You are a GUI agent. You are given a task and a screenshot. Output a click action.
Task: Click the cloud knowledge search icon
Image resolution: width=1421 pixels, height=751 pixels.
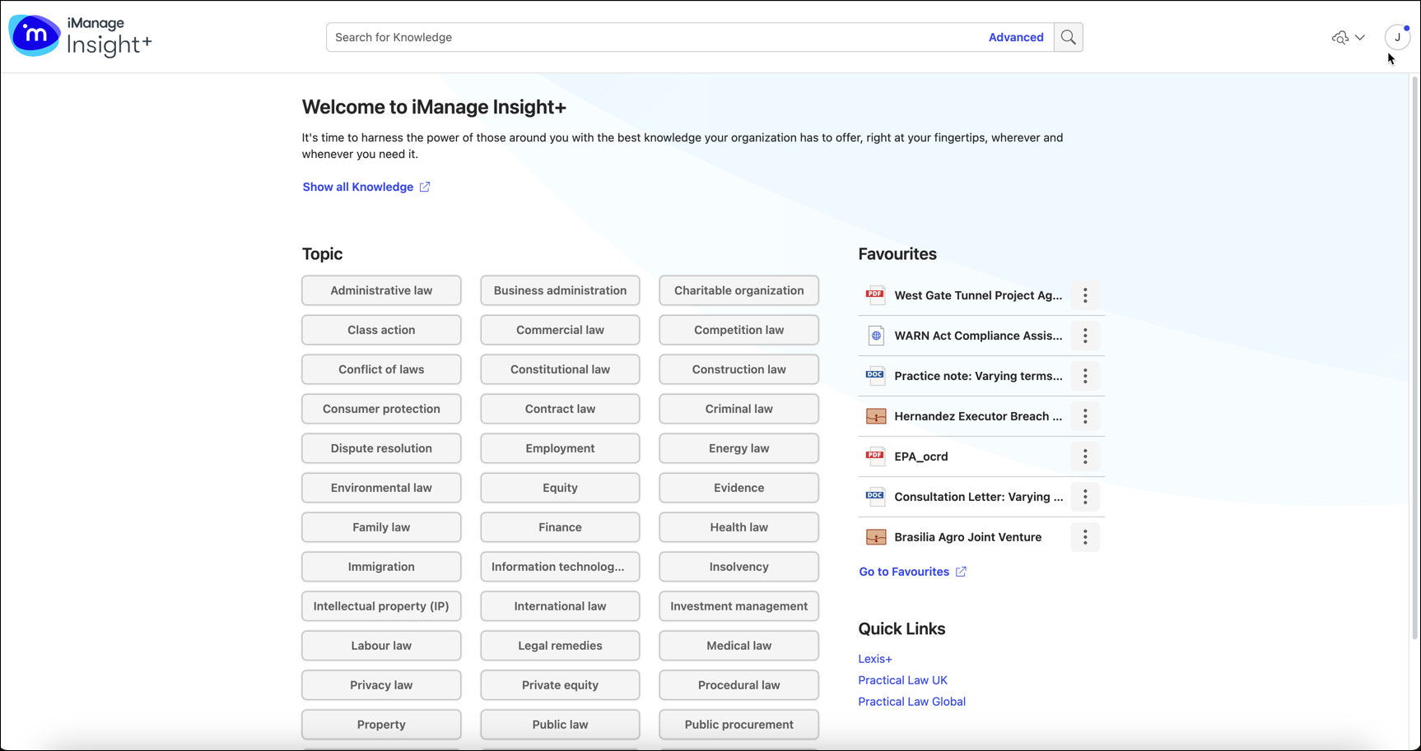[x=1340, y=37]
